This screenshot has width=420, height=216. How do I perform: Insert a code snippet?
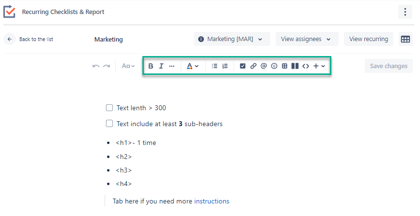point(305,66)
